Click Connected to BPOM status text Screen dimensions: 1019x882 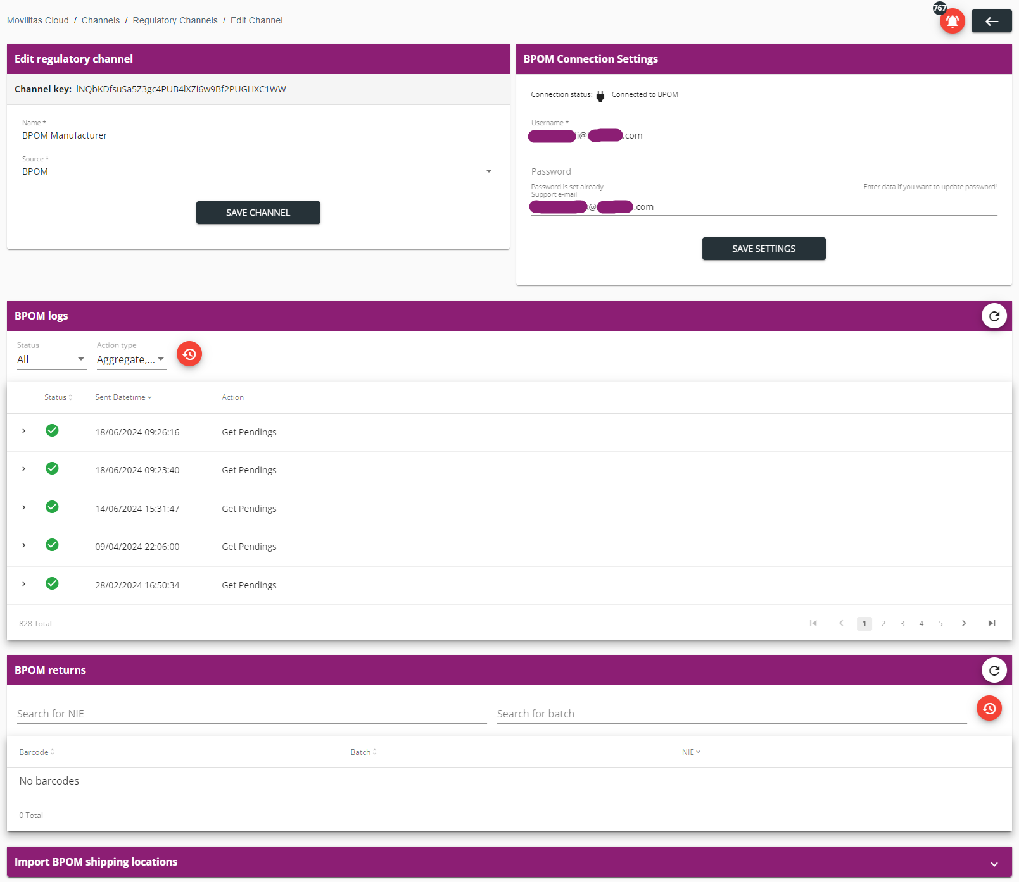pos(645,94)
